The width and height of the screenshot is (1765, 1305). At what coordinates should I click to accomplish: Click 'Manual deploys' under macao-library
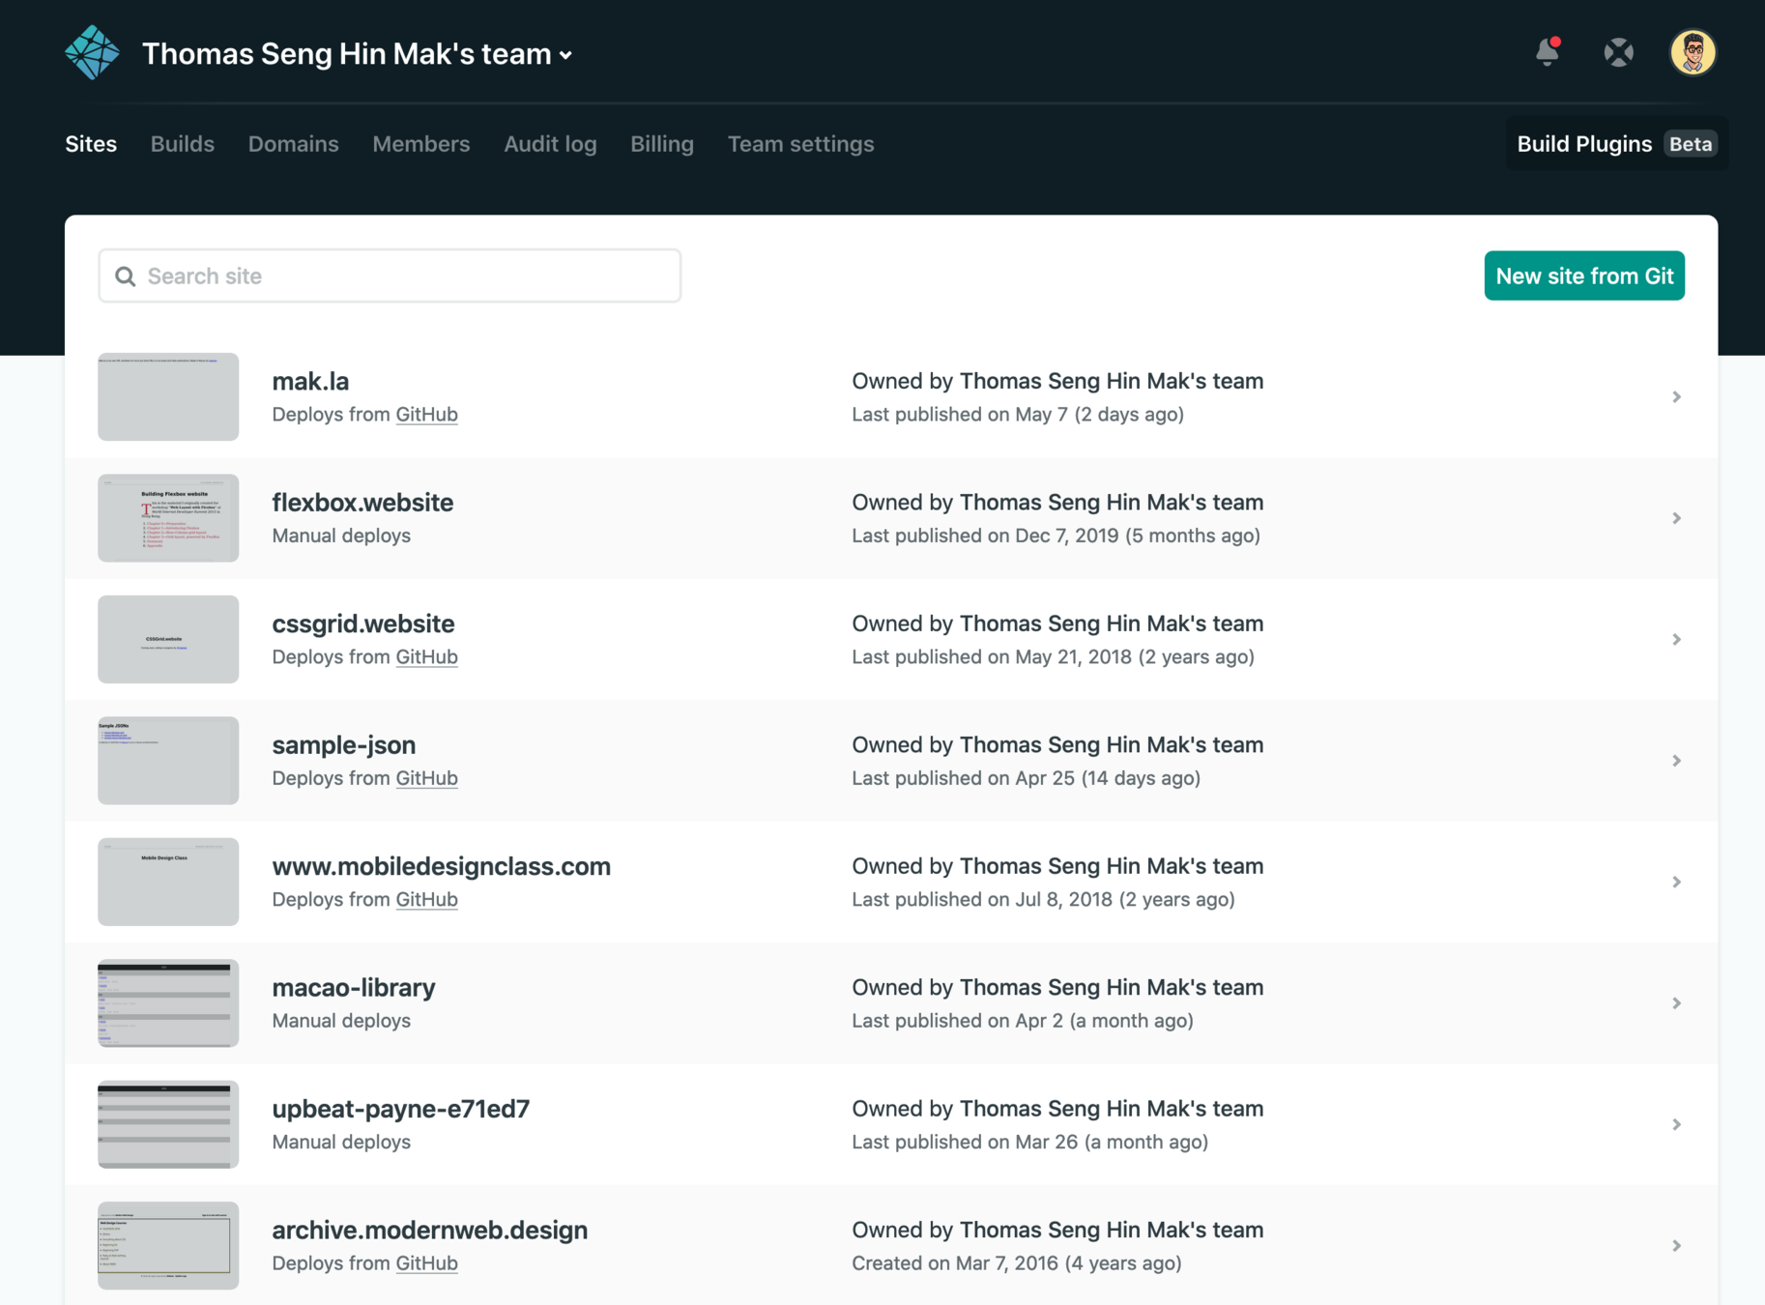[x=341, y=1021]
